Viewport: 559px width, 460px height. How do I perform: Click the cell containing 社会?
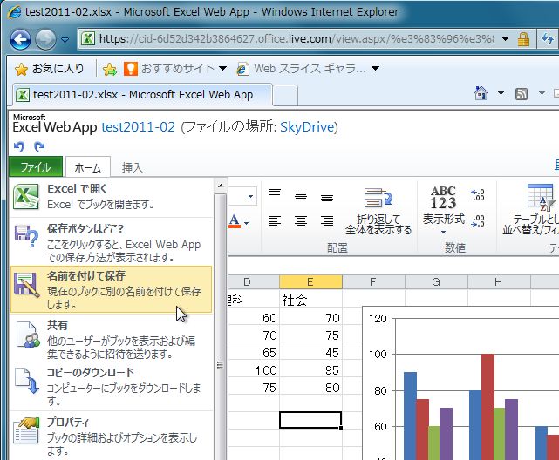(310, 300)
